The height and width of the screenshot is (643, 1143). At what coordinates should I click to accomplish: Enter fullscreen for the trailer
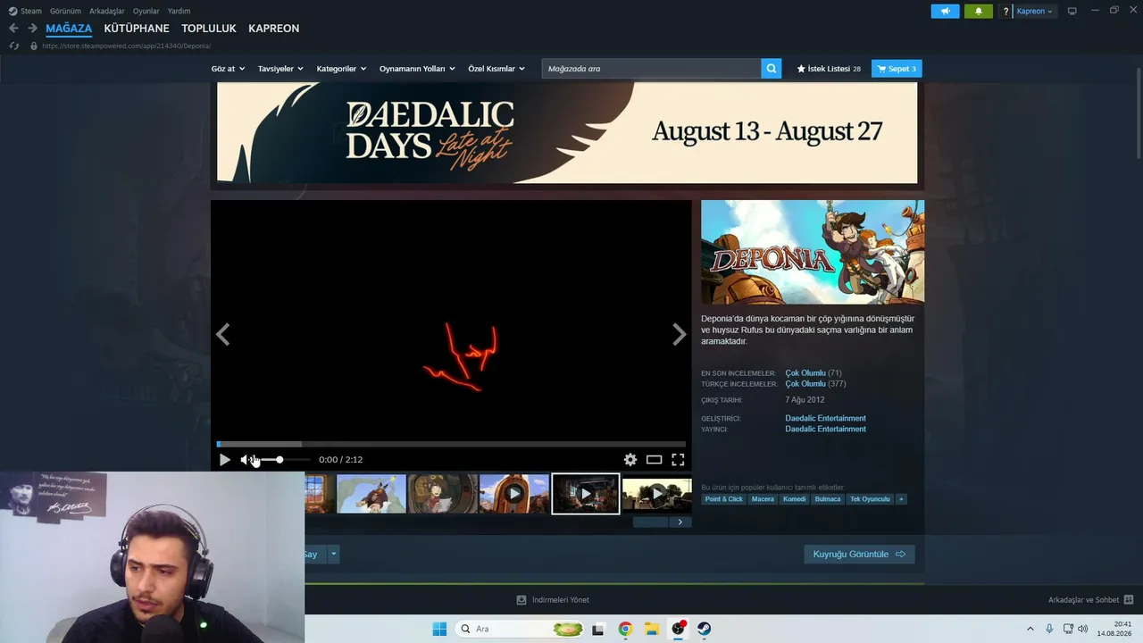click(678, 460)
